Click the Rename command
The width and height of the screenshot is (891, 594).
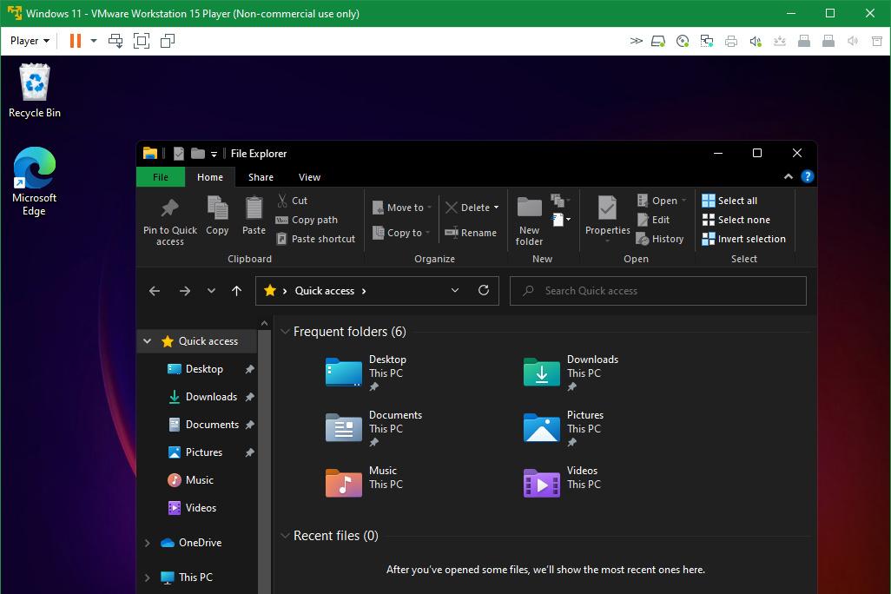coord(471,233)
